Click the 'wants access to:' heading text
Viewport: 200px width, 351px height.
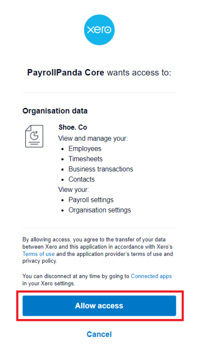point(139,73)
